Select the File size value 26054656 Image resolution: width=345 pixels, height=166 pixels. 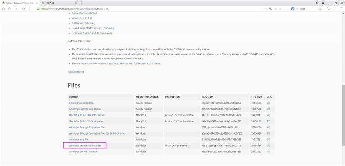256,146
